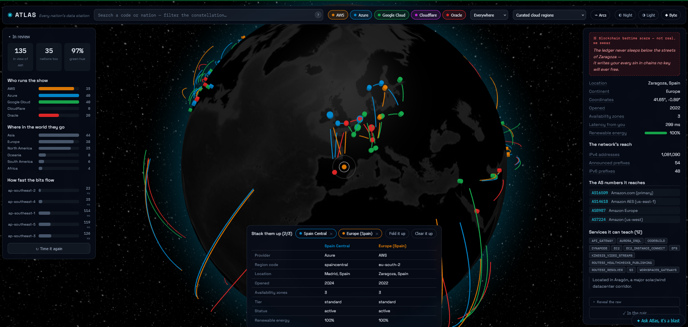
Task: Toggle the Arcs display
Action: tap(600, 15)
